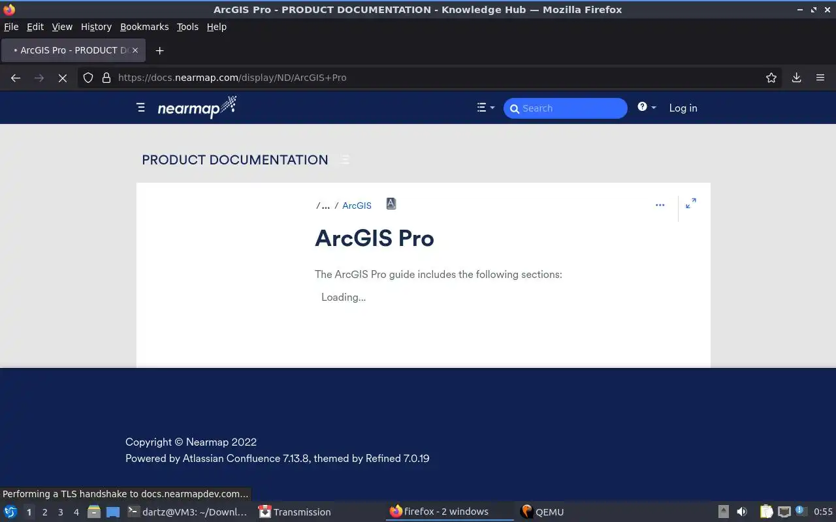Click the taskbar clock showing 0:55
The height and width of the screenshot is (522, 836).
[x=823, y=512]
